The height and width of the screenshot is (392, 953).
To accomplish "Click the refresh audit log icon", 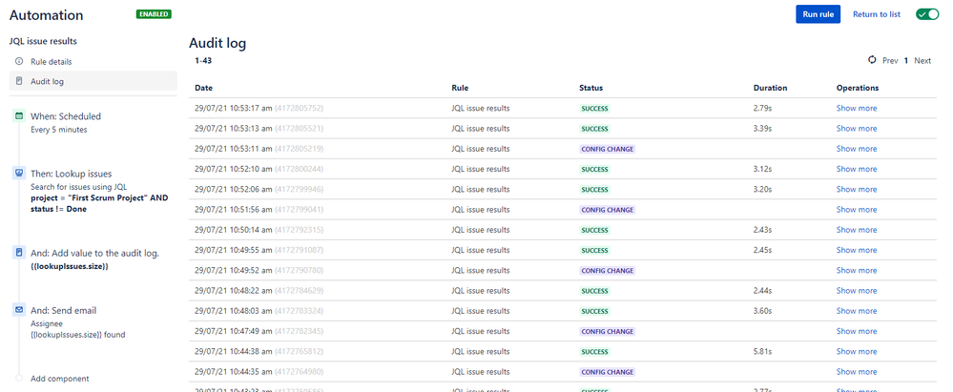I will point(872,60).
